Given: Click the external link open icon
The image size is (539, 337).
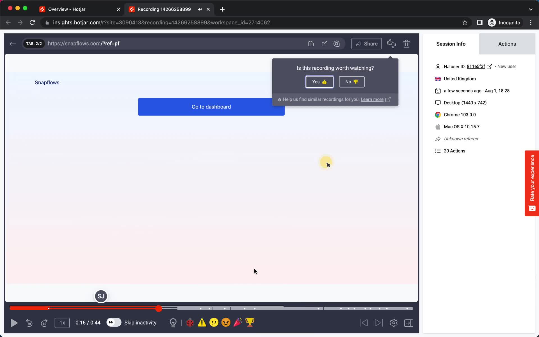Looking at the screenshot, I should 325,44.
